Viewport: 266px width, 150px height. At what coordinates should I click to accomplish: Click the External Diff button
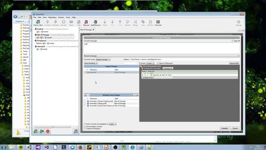pyautogui.click(x=234, y=63)
